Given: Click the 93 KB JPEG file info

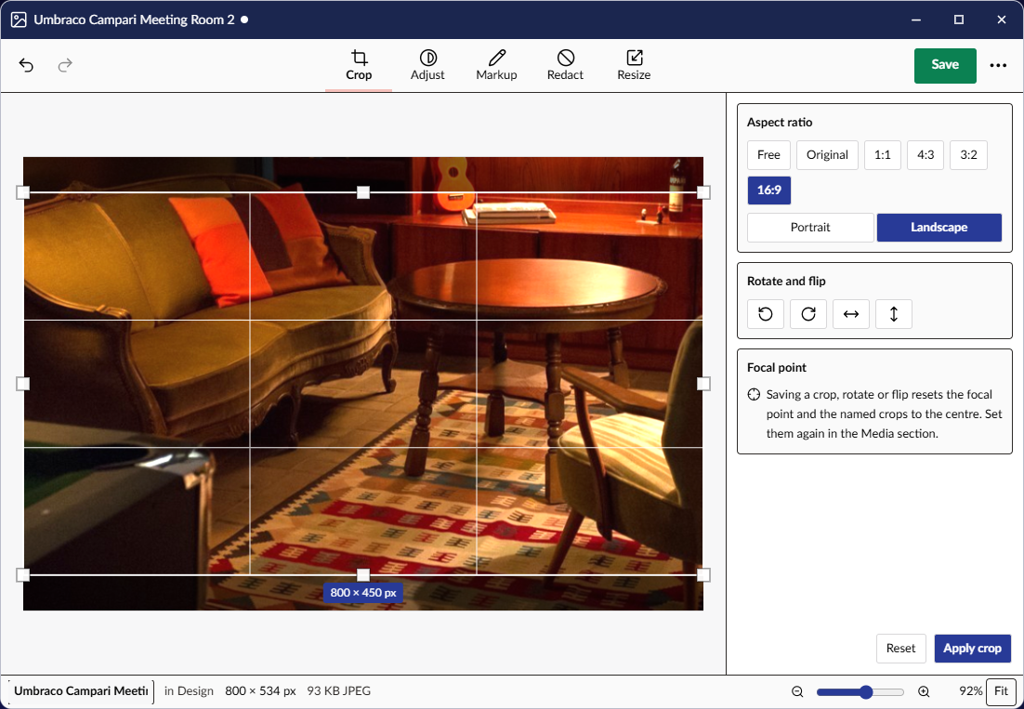Looking at the screenshot, I should point(339,690).
